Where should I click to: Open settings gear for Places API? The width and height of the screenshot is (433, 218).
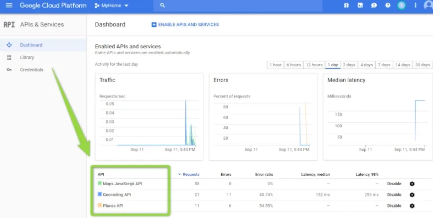412,206
